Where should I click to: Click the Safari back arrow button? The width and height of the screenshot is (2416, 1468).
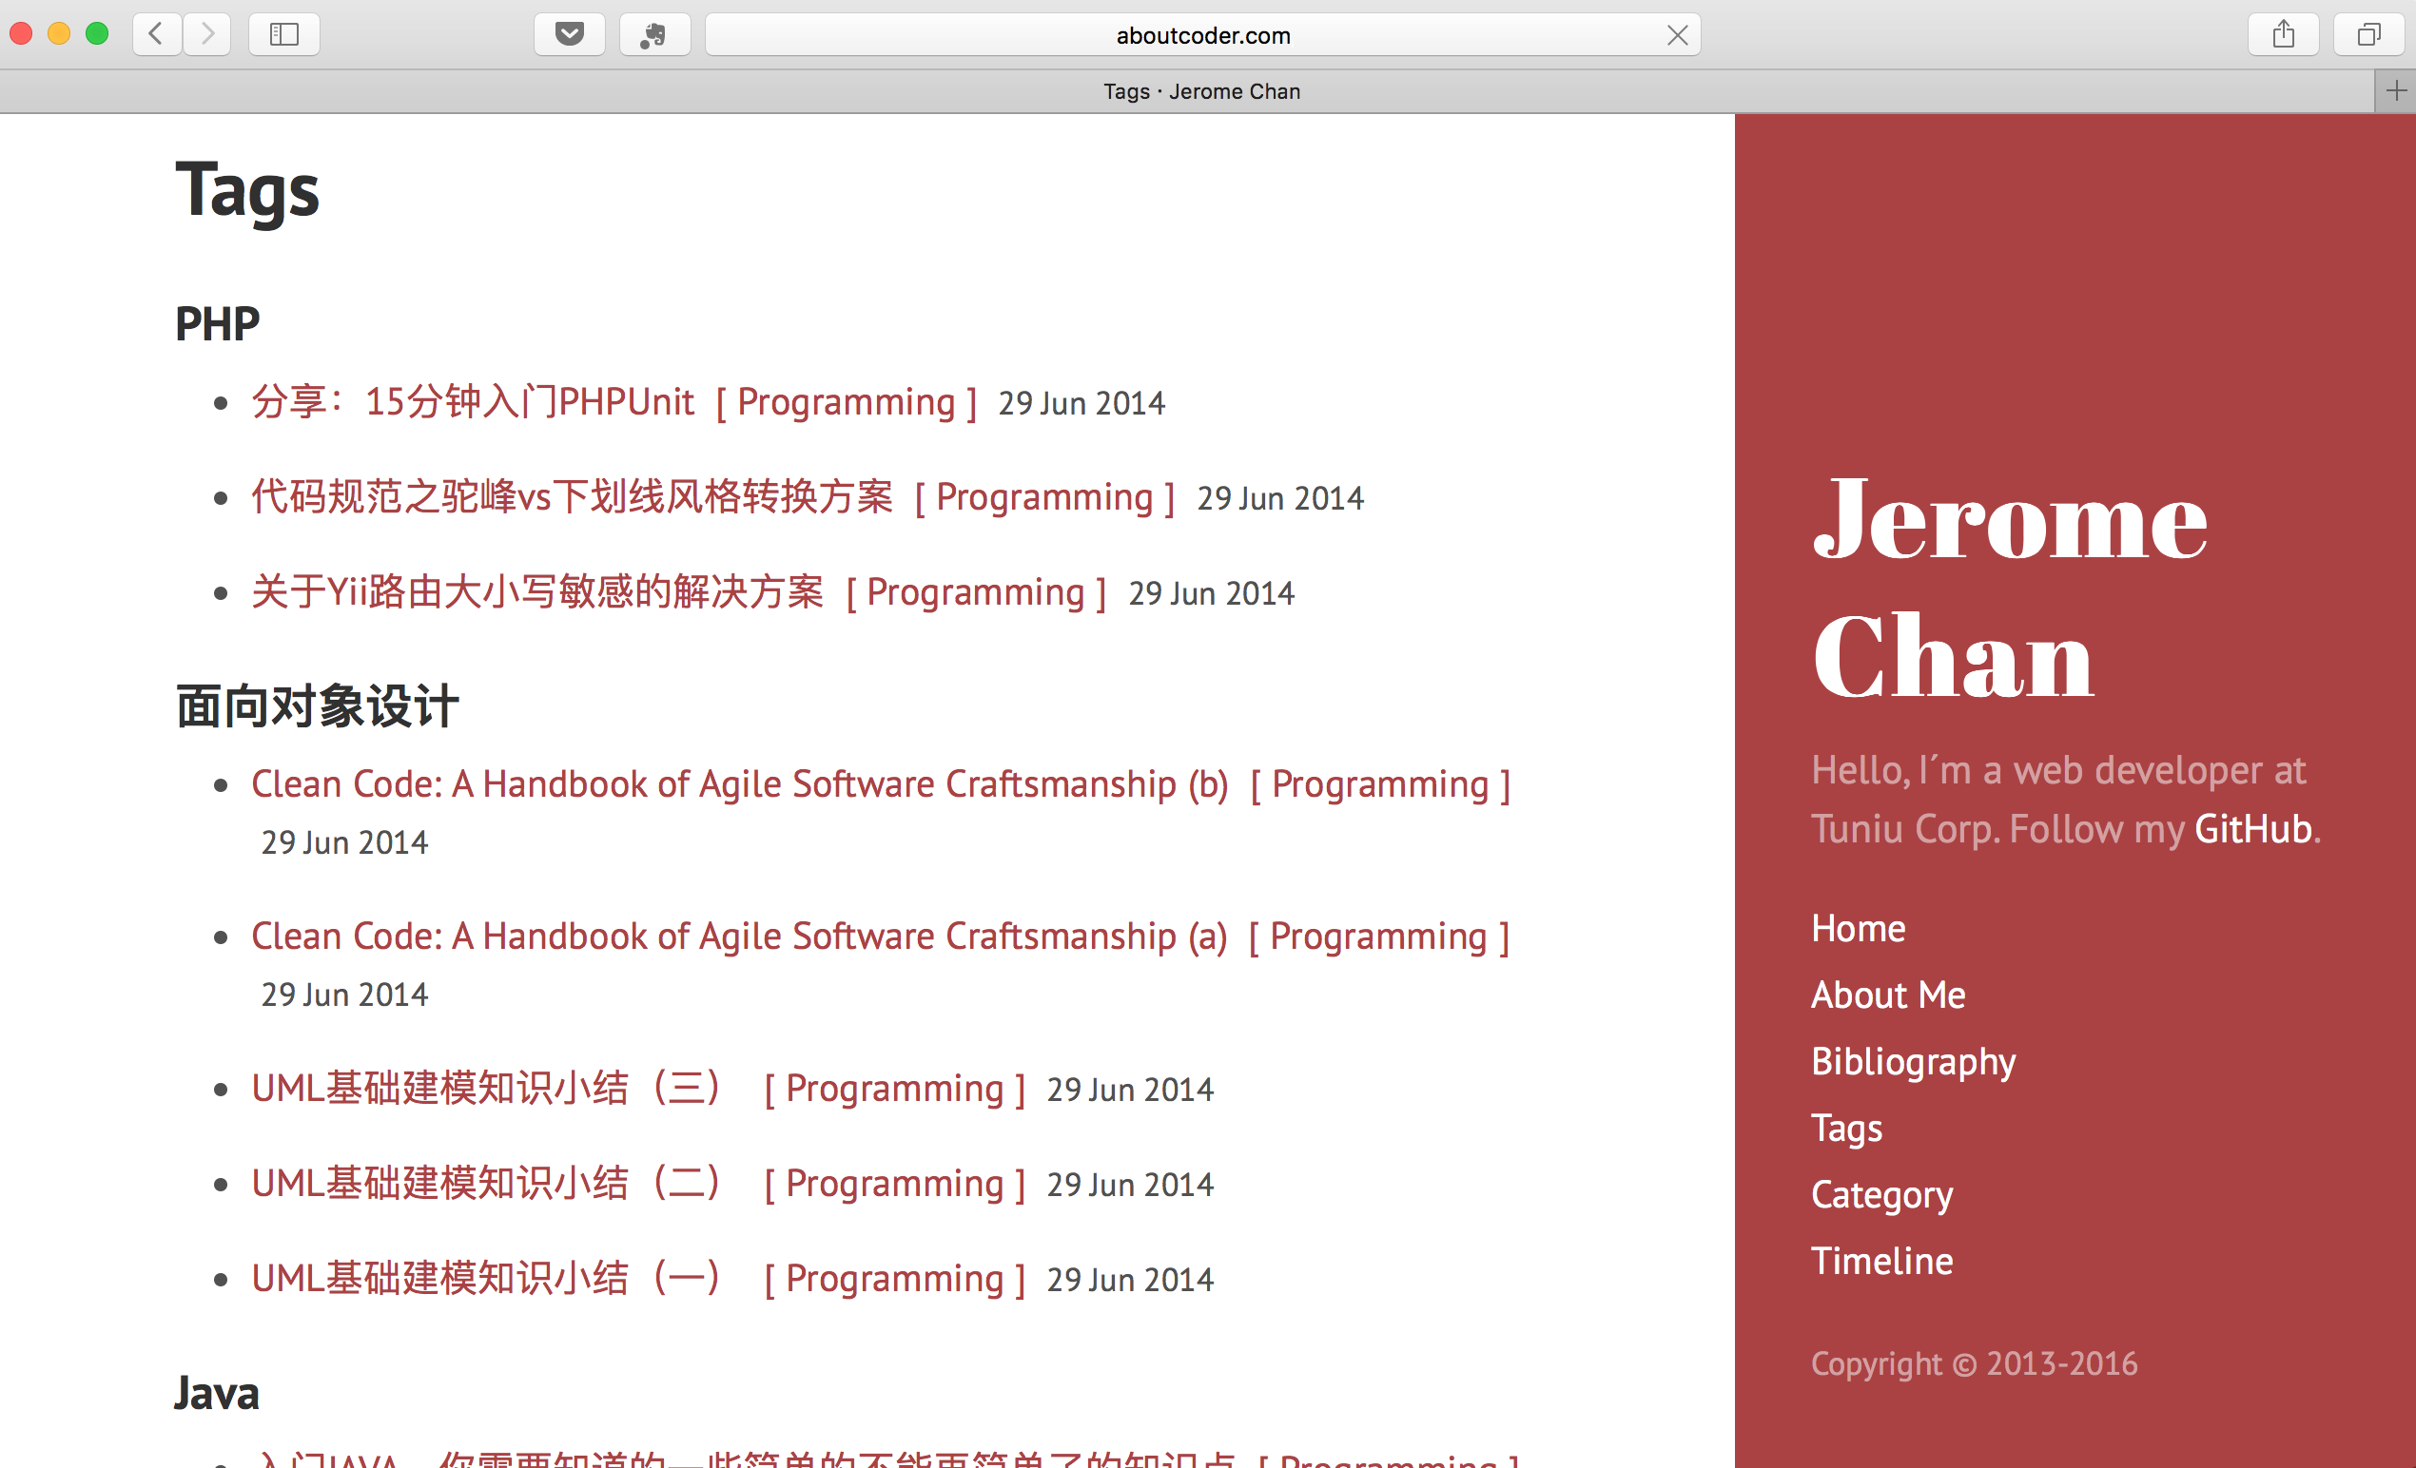156,34
